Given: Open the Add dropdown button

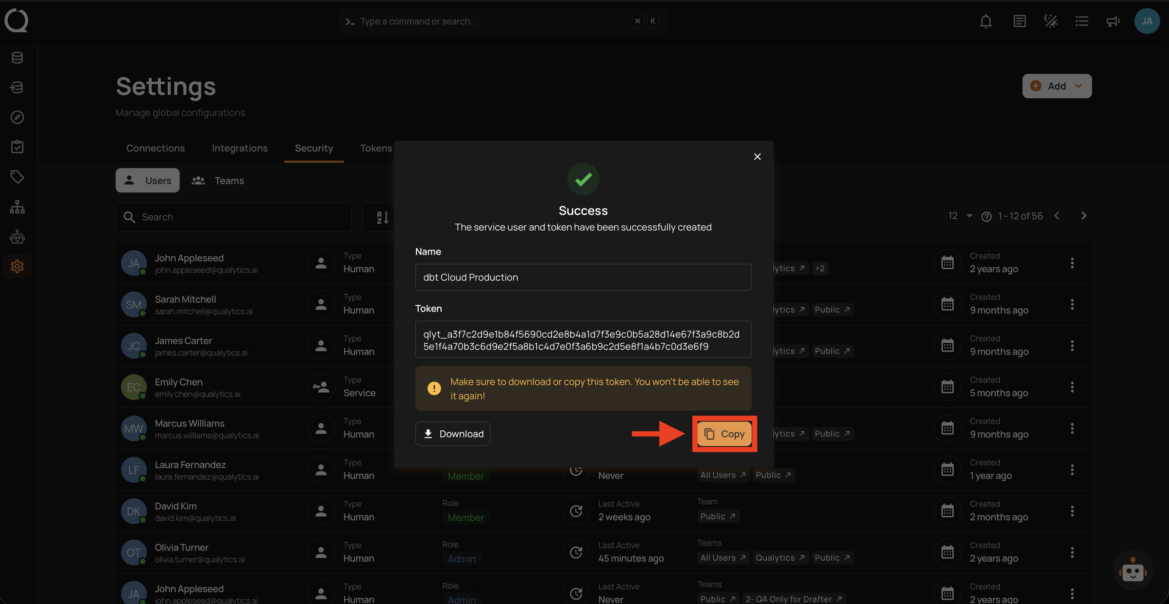Looking at the screenshot, I should pos(1057,86).
